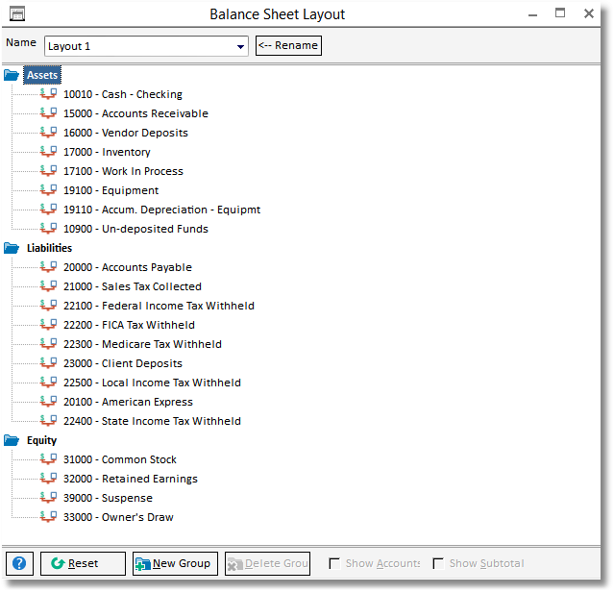Select row '22400 - State Income Tax Withheld'
Image resolution: width=614 pixels, height=593 pixels.
pos(153,421)
